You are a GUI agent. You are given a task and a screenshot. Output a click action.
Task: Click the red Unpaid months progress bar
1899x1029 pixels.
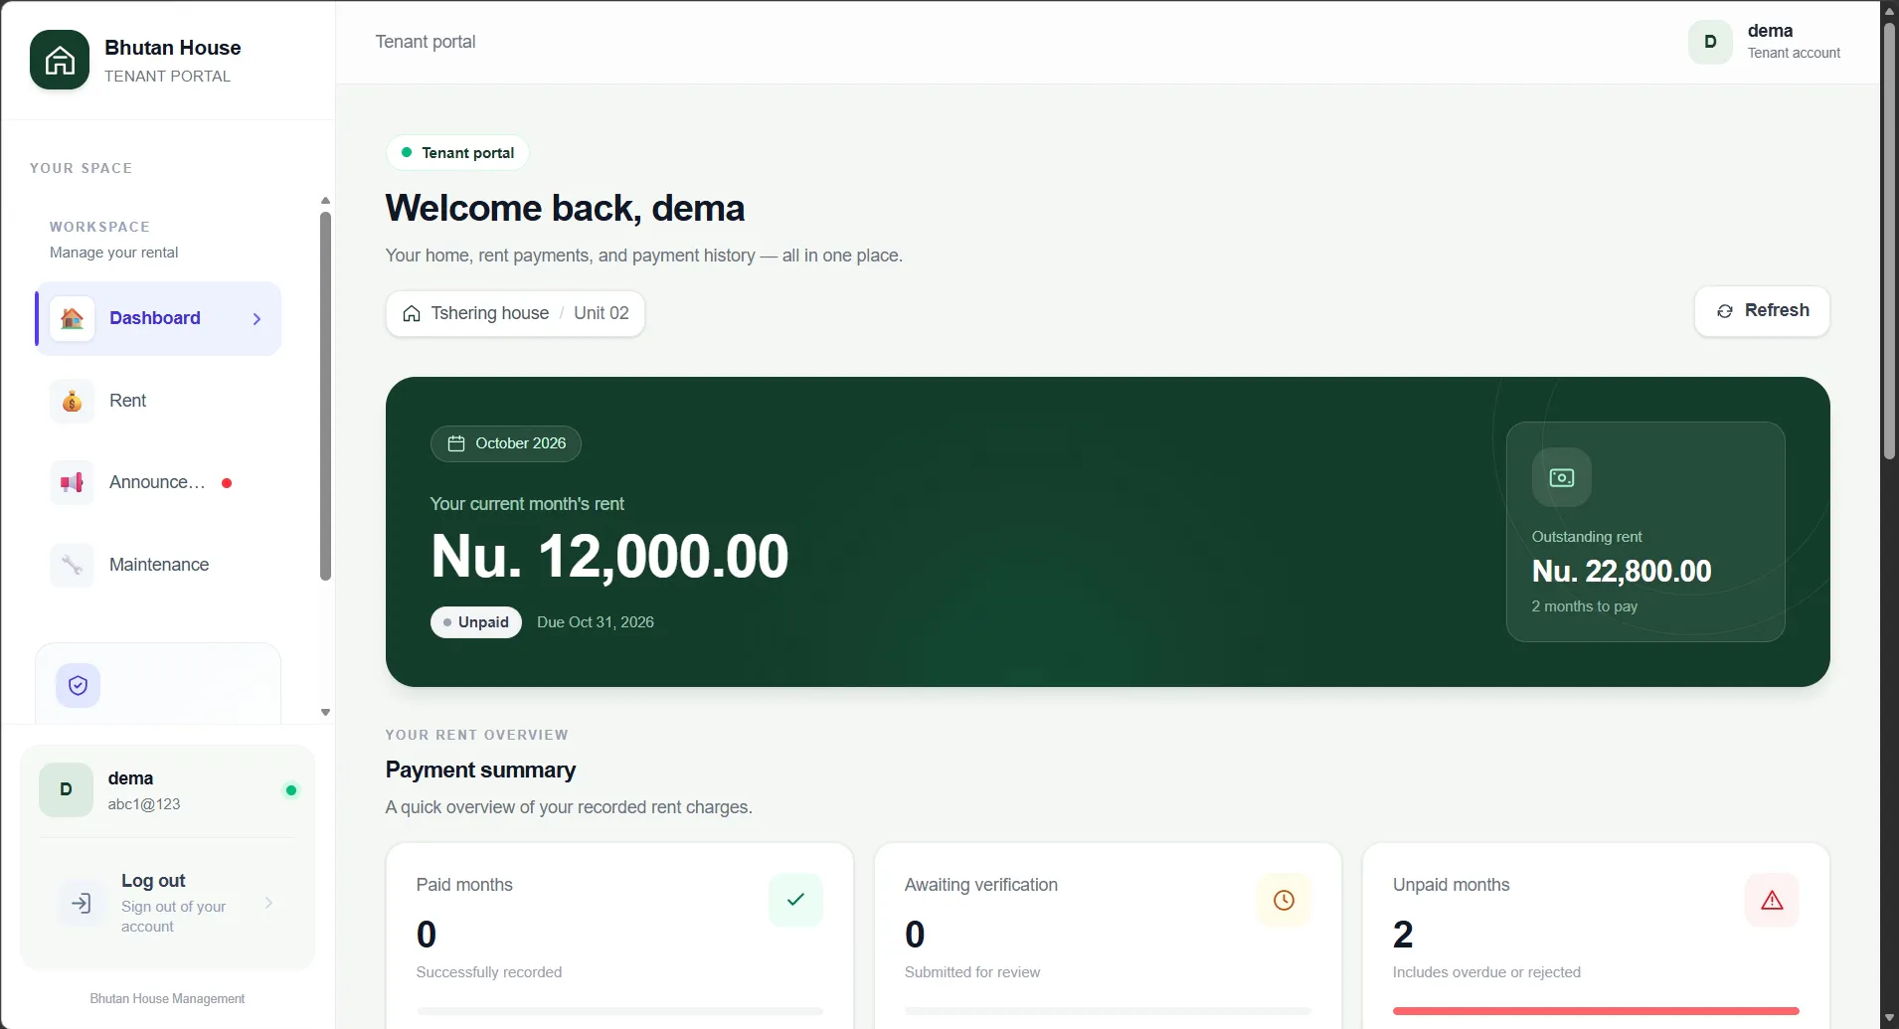1596,1011
